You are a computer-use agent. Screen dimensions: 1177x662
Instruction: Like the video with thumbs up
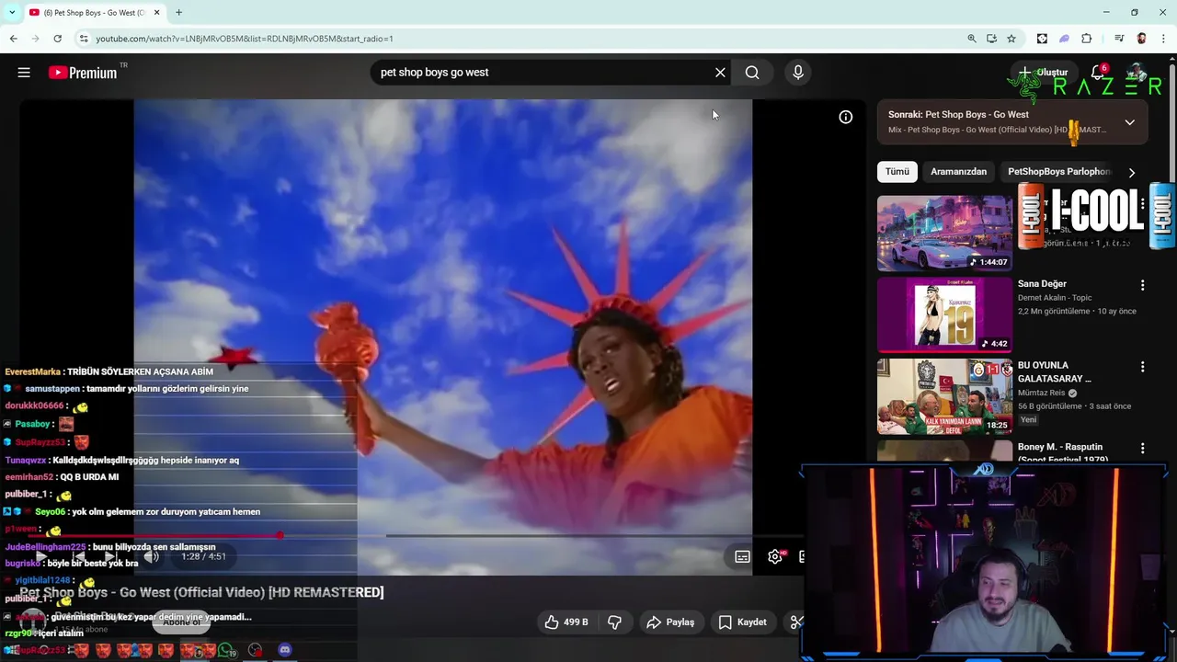coord(566,622)
